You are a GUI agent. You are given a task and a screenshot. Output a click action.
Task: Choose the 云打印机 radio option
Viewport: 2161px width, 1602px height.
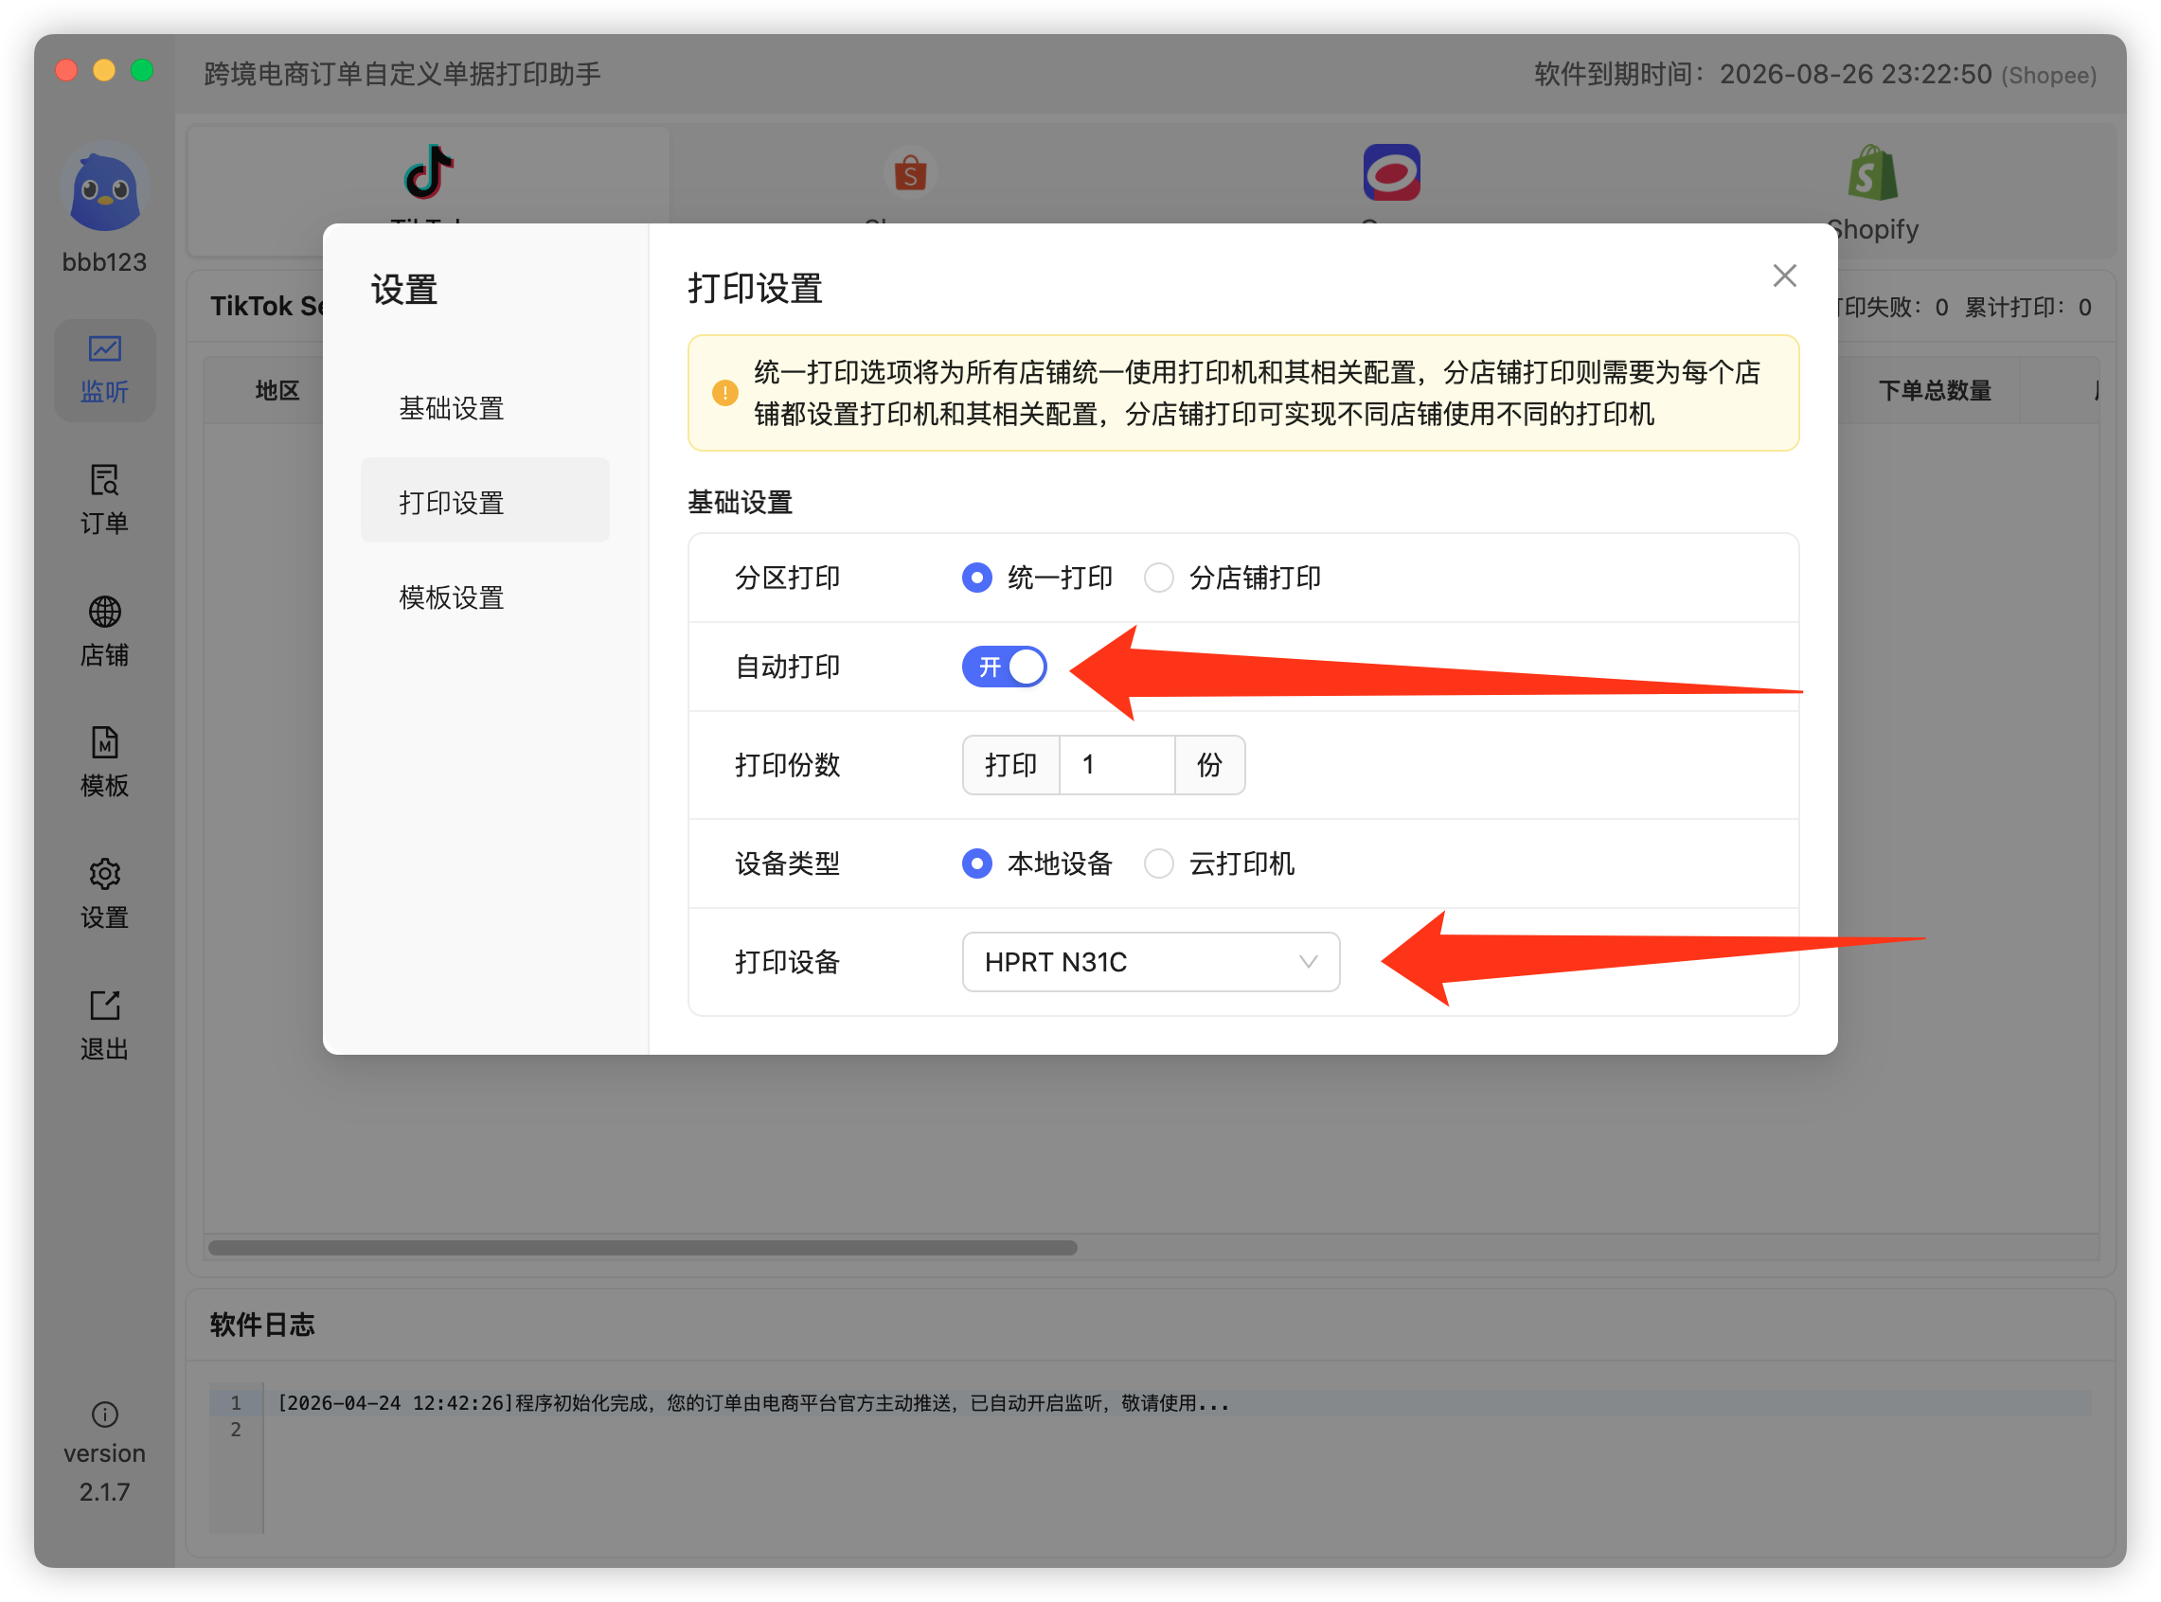(x=1218, y=863)
